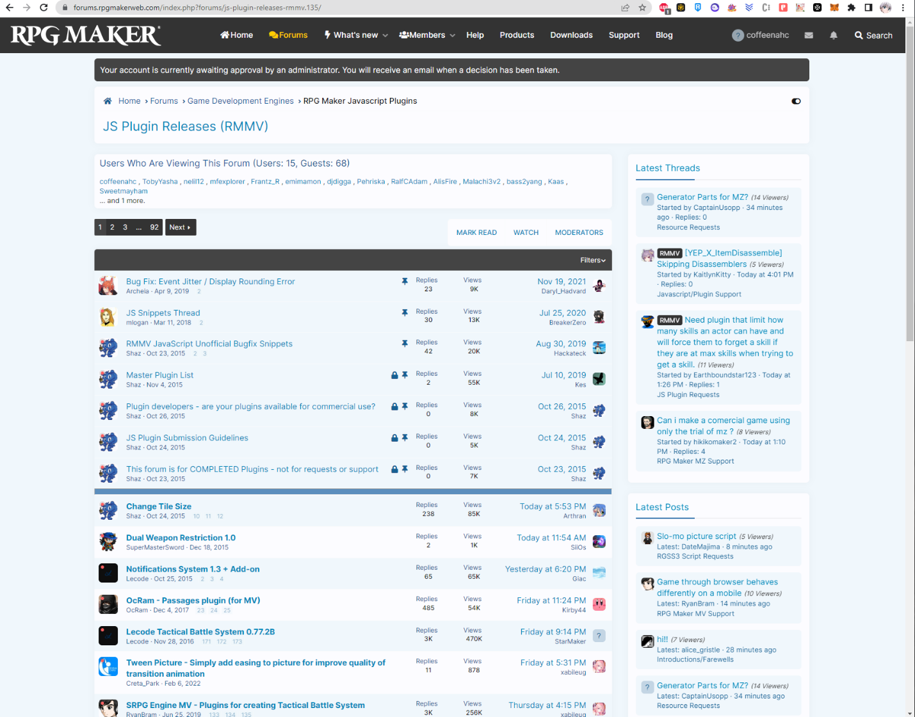Open Game Development Engines breadcrumb
Viewport: 915px width, 717px height.
click(240, 101)
